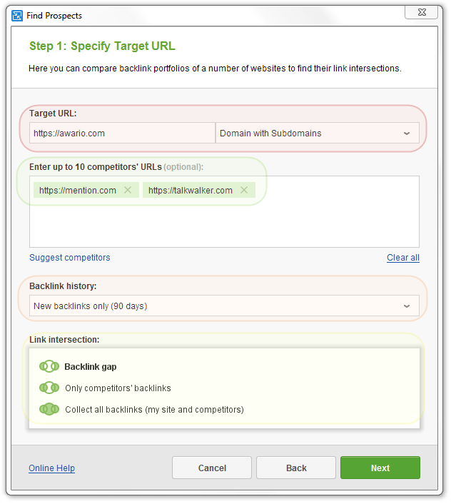Select the Backlink gap option
Screen dimensions: 451x504
[x=91, y=367]
